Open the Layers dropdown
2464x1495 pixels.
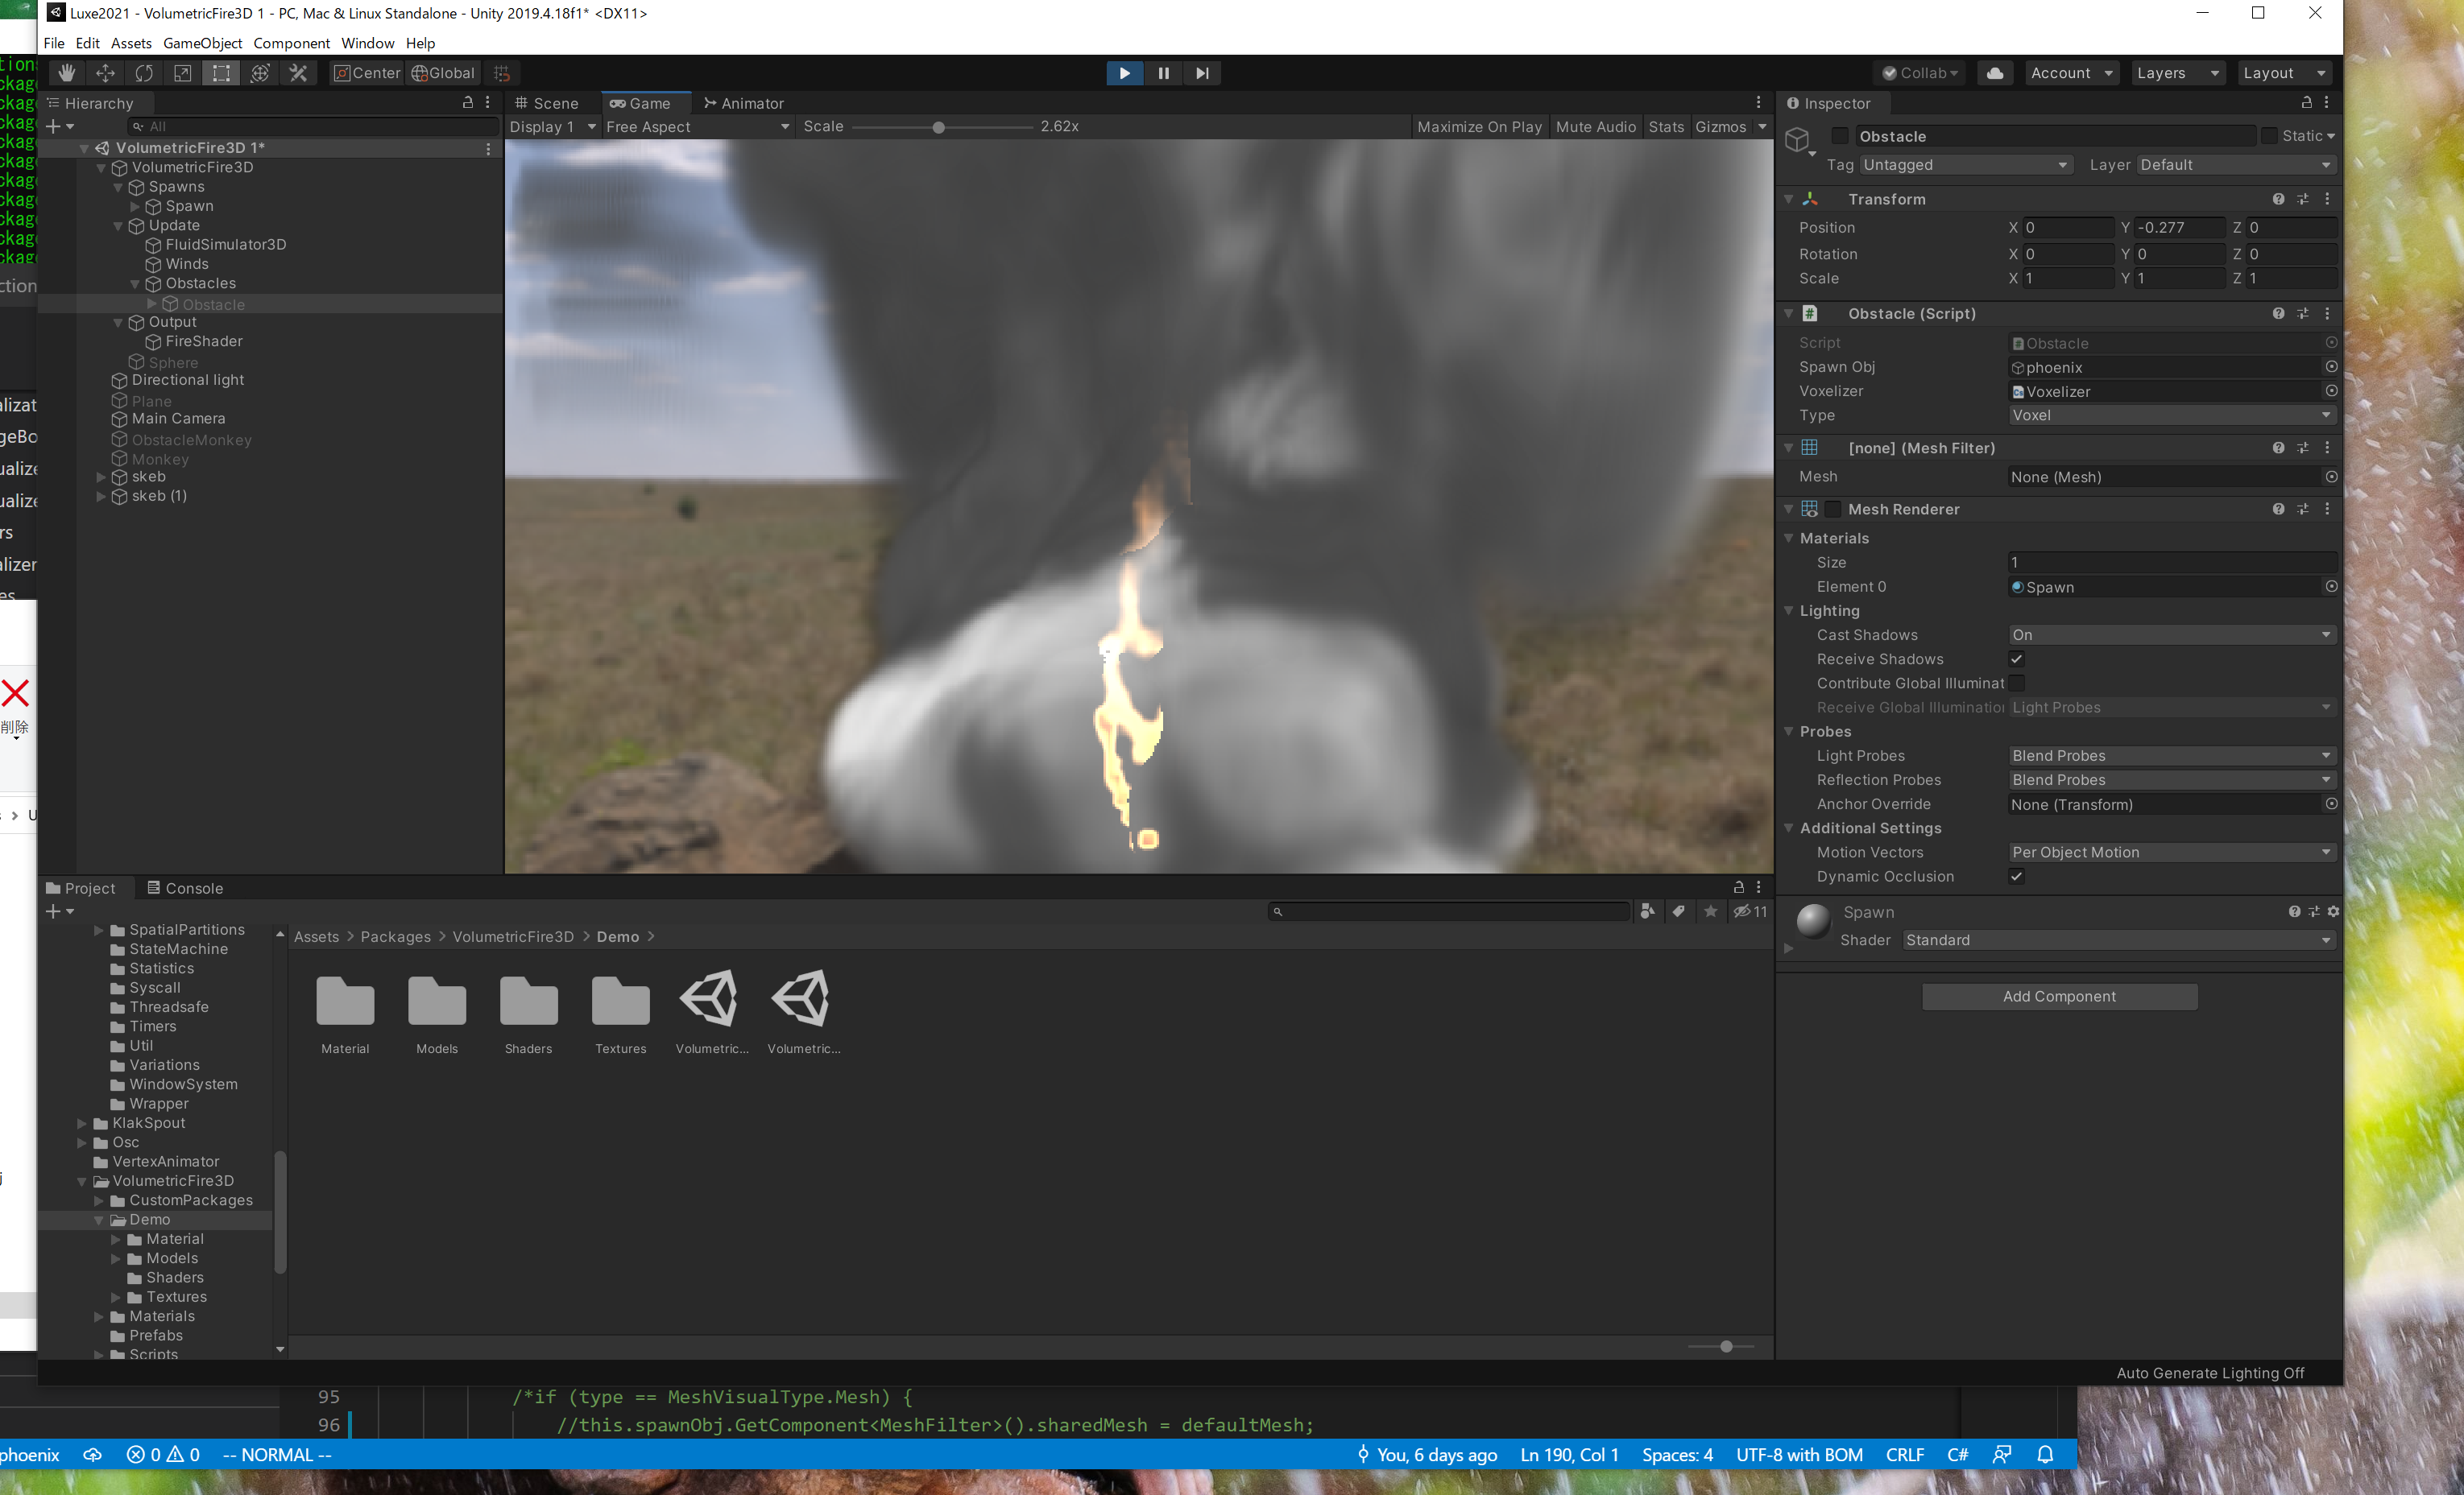pyautogui.click(x=2177, y=73)
